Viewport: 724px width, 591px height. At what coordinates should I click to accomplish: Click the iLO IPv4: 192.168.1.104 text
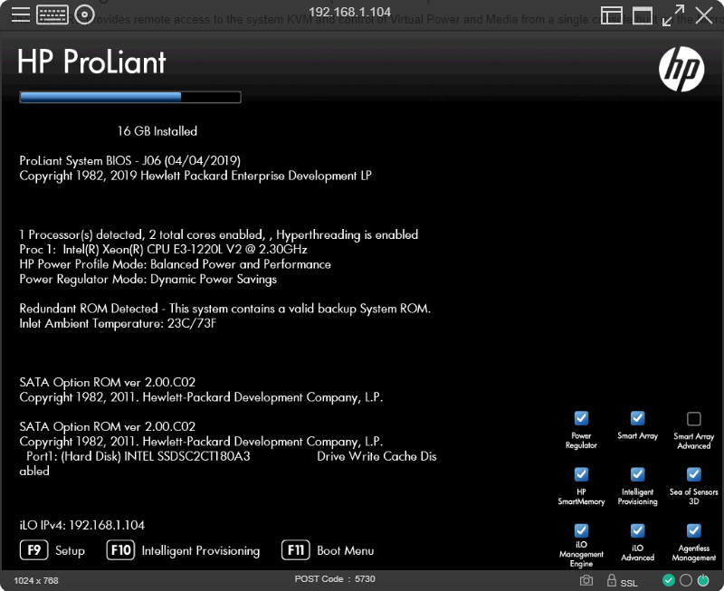81,525
